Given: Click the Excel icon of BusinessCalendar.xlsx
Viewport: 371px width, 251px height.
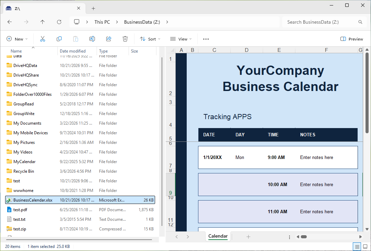Looking at the screenshot, I should (x=9, y=200).
